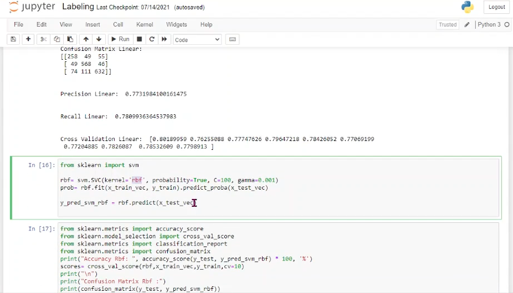Run the selected cell

coord(120,39)
